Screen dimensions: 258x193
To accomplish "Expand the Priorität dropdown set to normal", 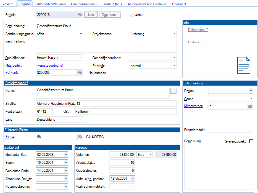I will point(174,66).
